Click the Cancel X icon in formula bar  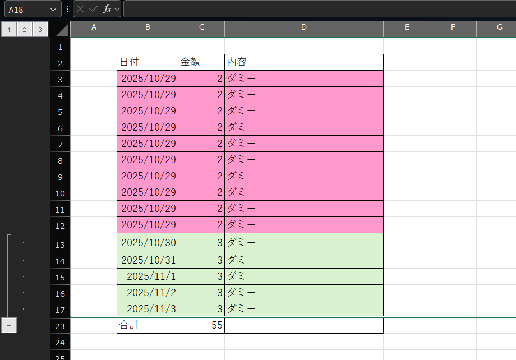click(81, 9)
